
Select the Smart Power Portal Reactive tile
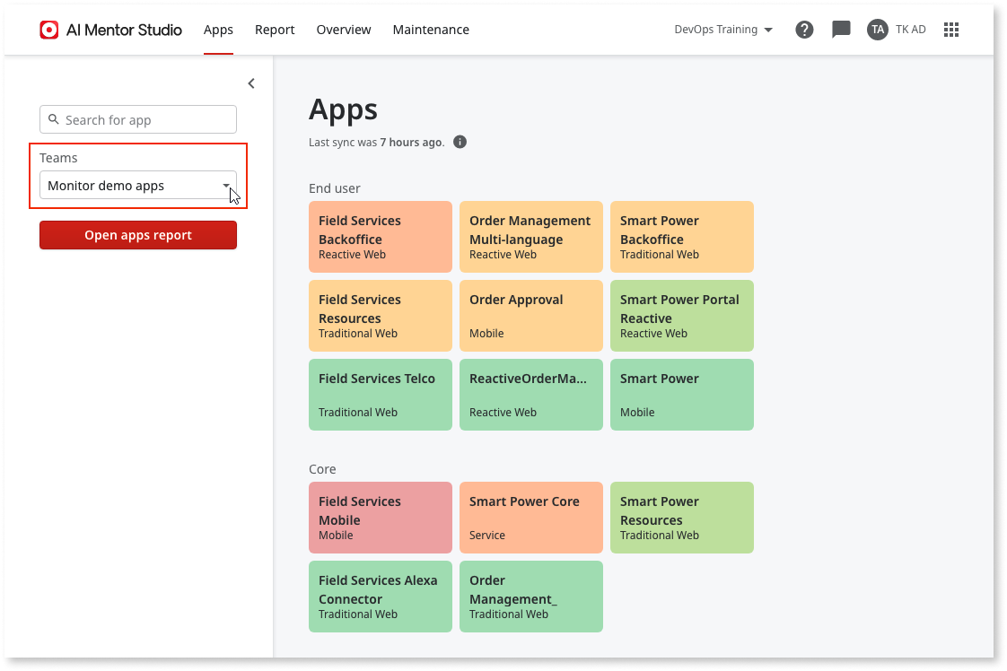coord(681,316)
